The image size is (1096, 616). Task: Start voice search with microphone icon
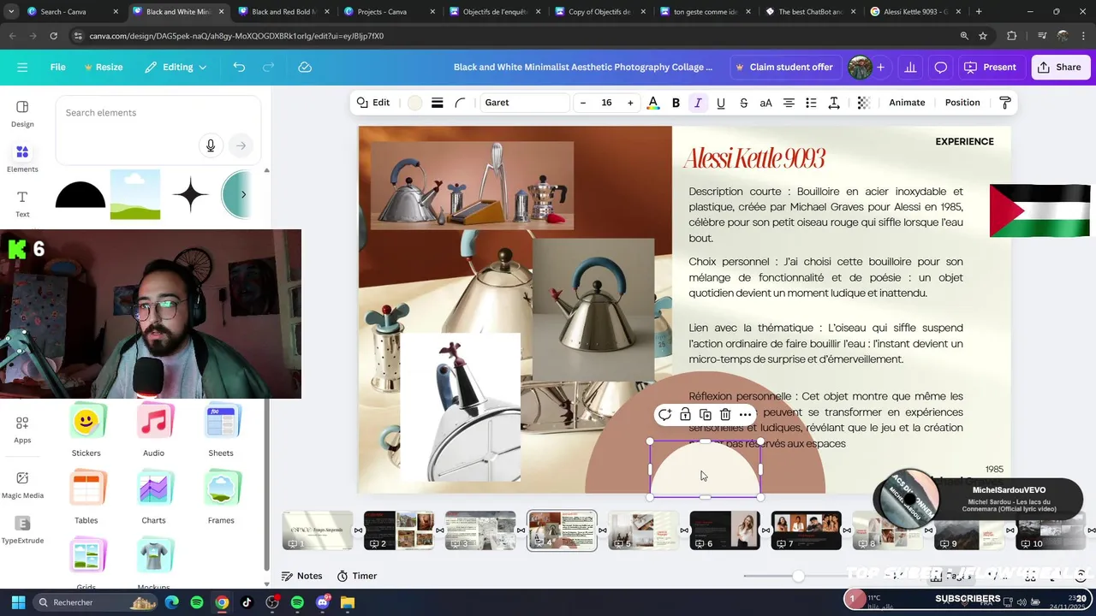tap(211, 145)
